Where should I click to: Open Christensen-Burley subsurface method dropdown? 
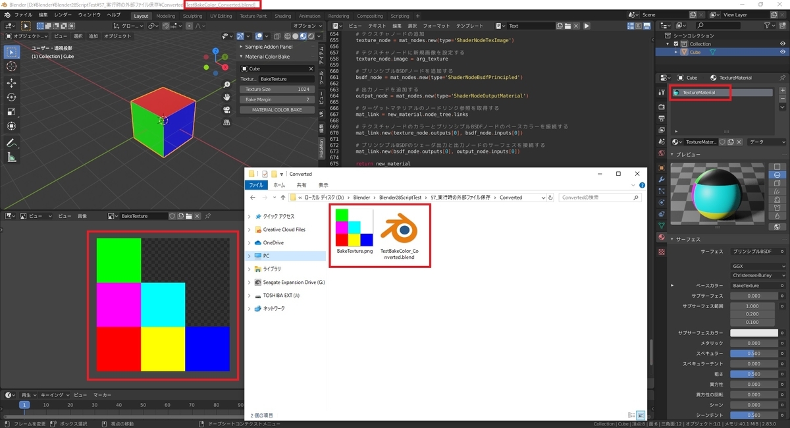click(757, 275)
